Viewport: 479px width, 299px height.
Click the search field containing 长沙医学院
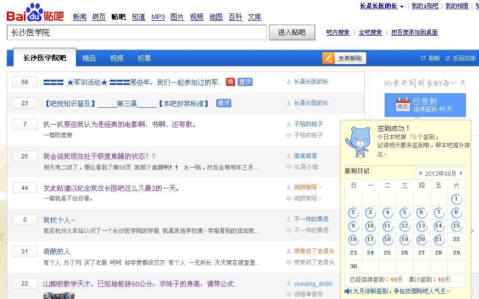[136, 32]
